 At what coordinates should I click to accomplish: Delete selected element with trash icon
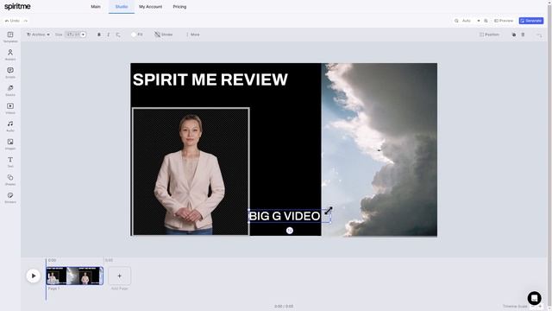[523, 35]
